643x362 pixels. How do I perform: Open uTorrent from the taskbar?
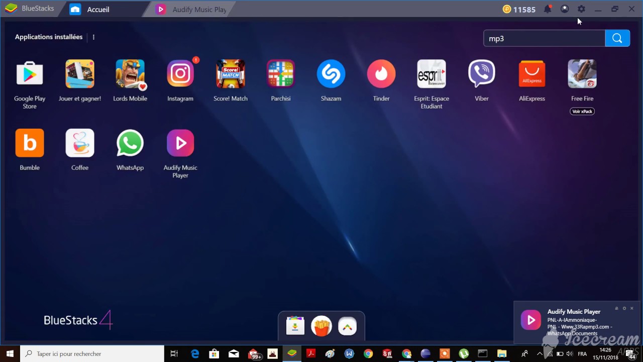464,353
